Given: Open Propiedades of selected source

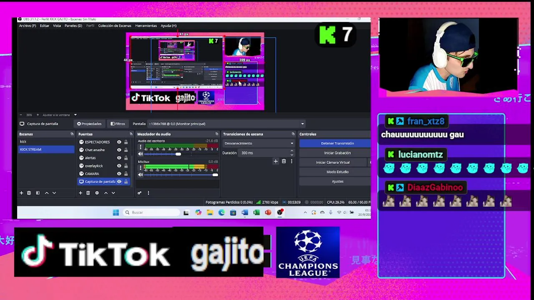Looking at the screenshot, I should pos(89,124).
